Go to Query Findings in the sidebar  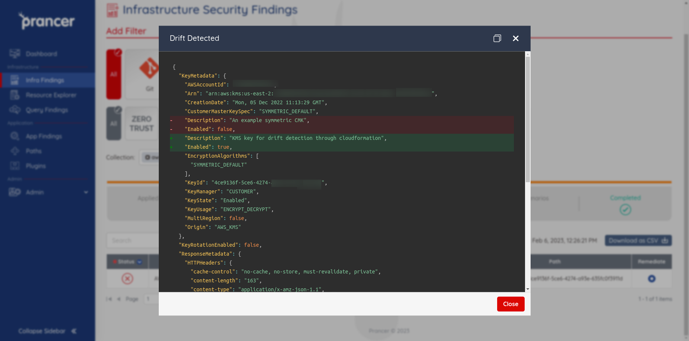47,110
